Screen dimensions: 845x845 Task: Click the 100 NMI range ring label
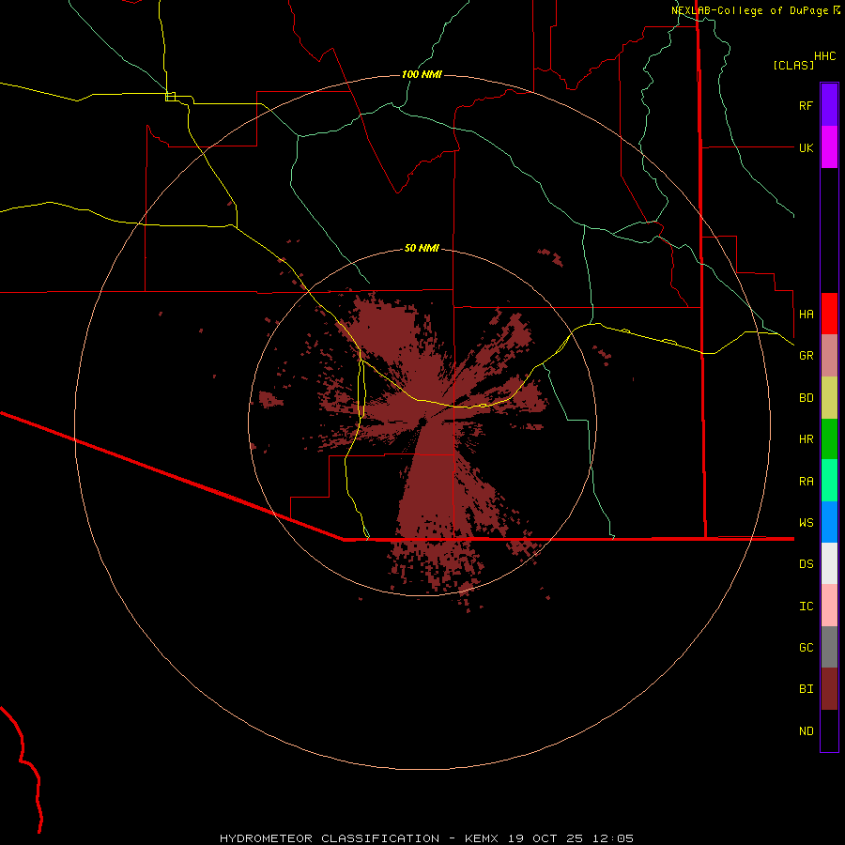422,74
